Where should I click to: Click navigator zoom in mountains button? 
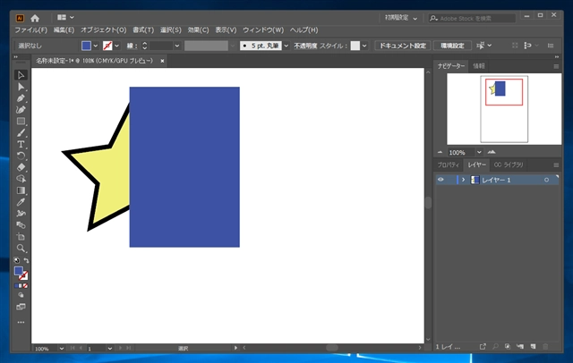[492, 152]
